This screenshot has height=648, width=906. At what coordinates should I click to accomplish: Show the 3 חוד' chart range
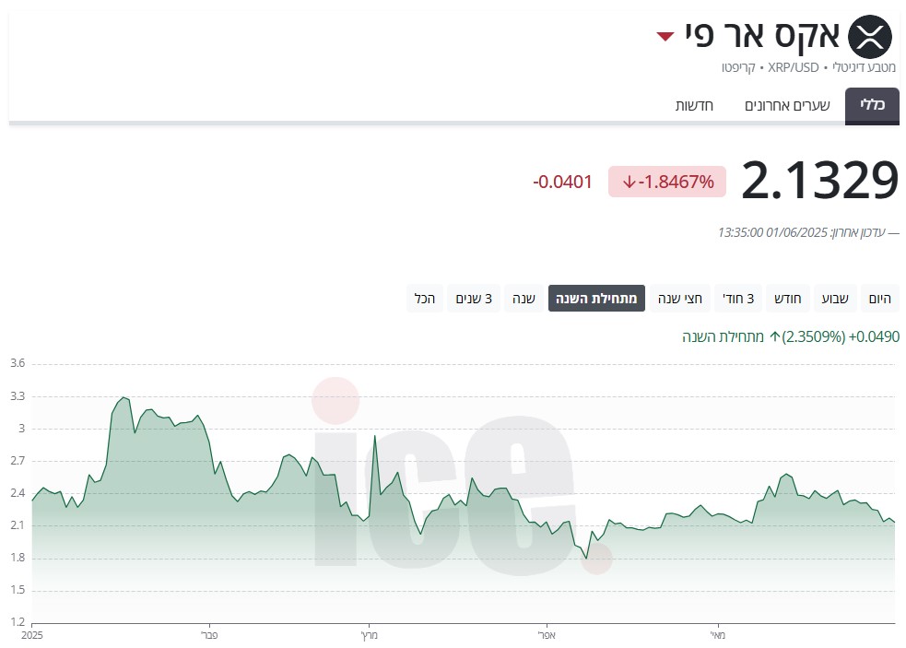(736, 299)
